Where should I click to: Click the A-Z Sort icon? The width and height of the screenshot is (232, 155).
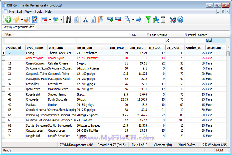tap(156, 20)
